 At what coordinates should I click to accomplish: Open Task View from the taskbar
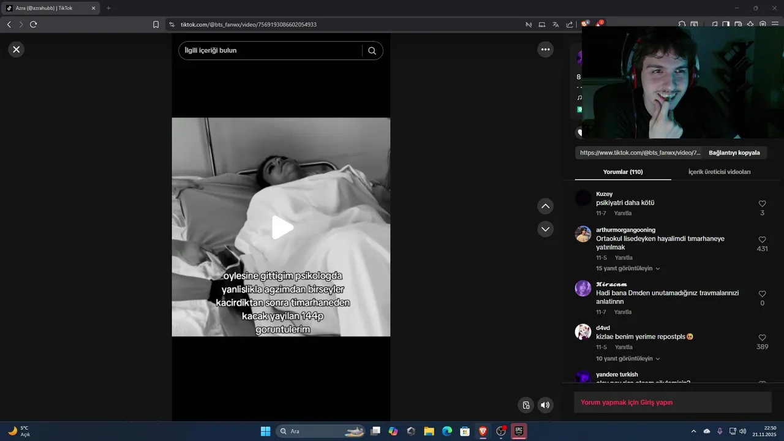click(375, 431)
